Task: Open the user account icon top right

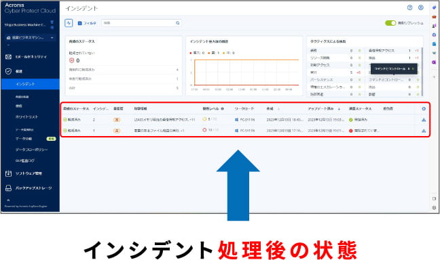Action: 420,7
